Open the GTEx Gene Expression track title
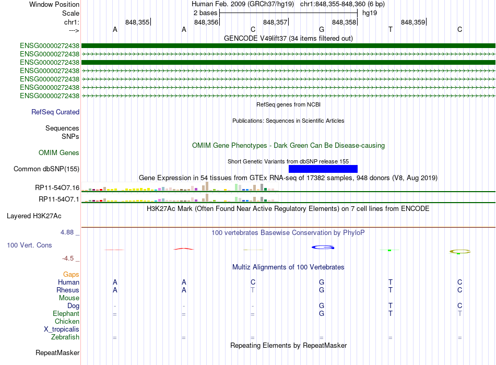 (288, 178)
